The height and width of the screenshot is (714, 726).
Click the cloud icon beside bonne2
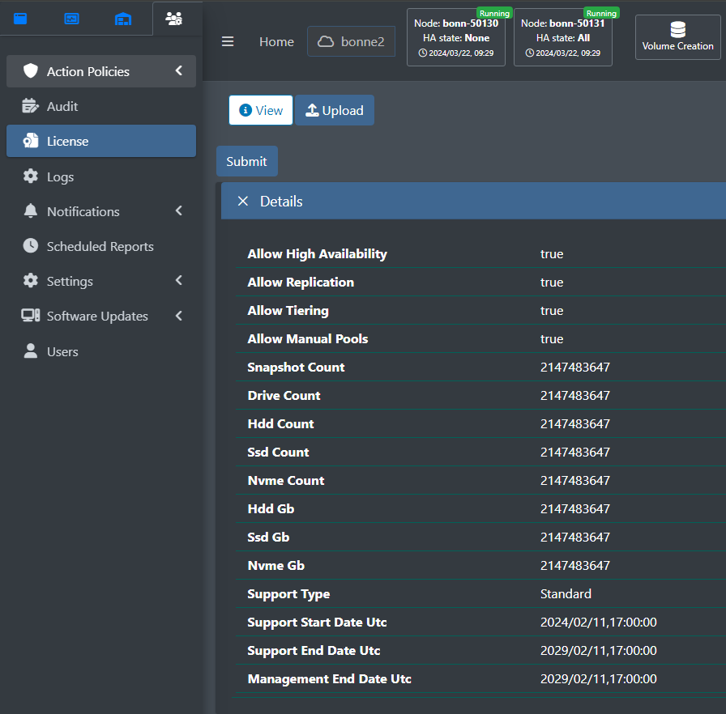[x=326, y=41]
